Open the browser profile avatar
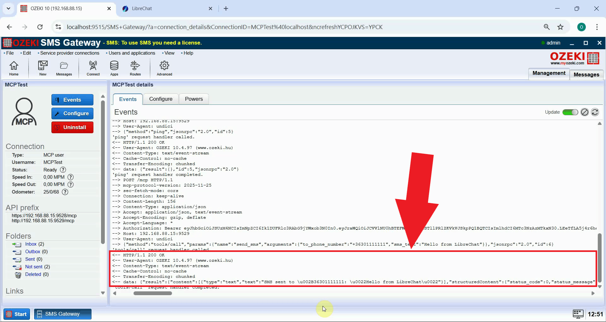Image resolution: width=606 pixels, height=322 pixels. point(581,27)
